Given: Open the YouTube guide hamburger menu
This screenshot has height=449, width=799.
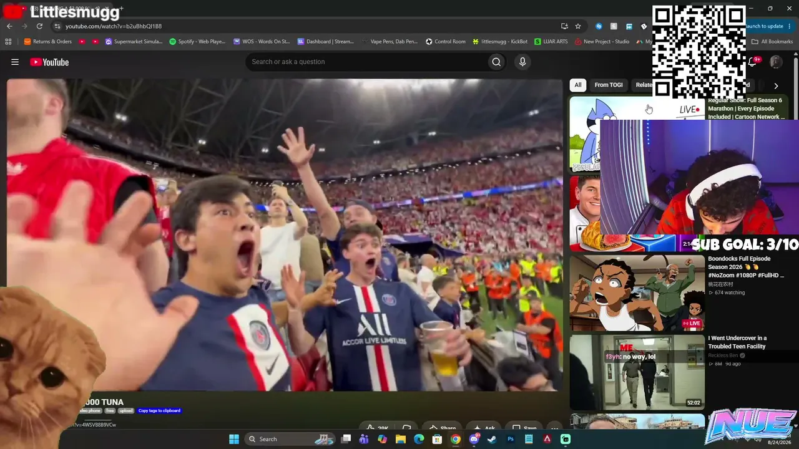Looking at the screenshot, I should pyautogui.click(x=15, y=62).
